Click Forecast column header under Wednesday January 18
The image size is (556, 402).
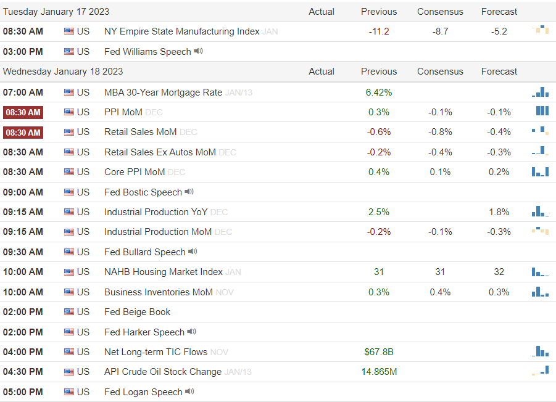(499, 71)
